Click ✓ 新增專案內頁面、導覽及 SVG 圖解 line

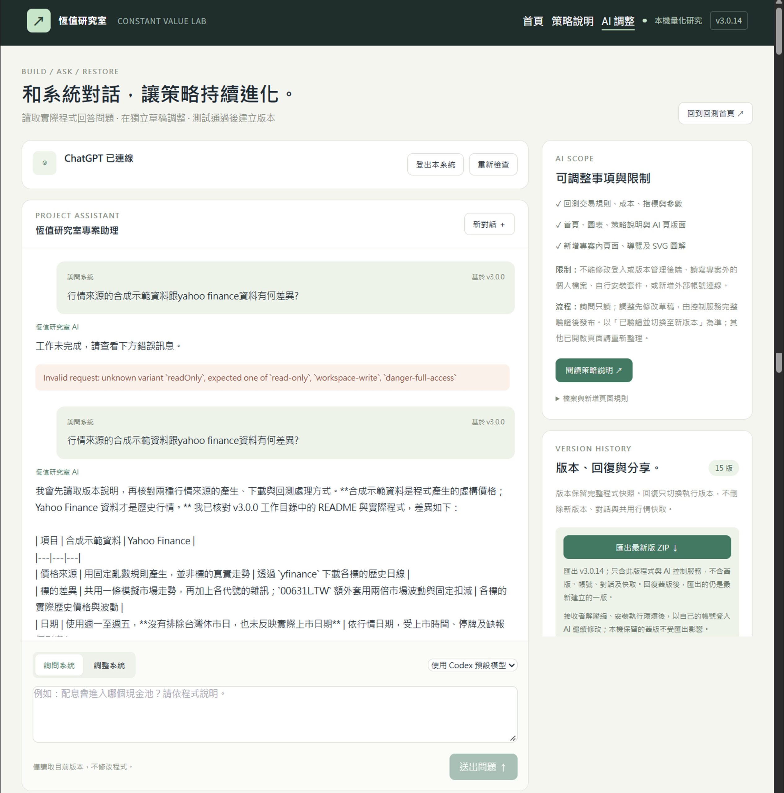pos(620,246)
